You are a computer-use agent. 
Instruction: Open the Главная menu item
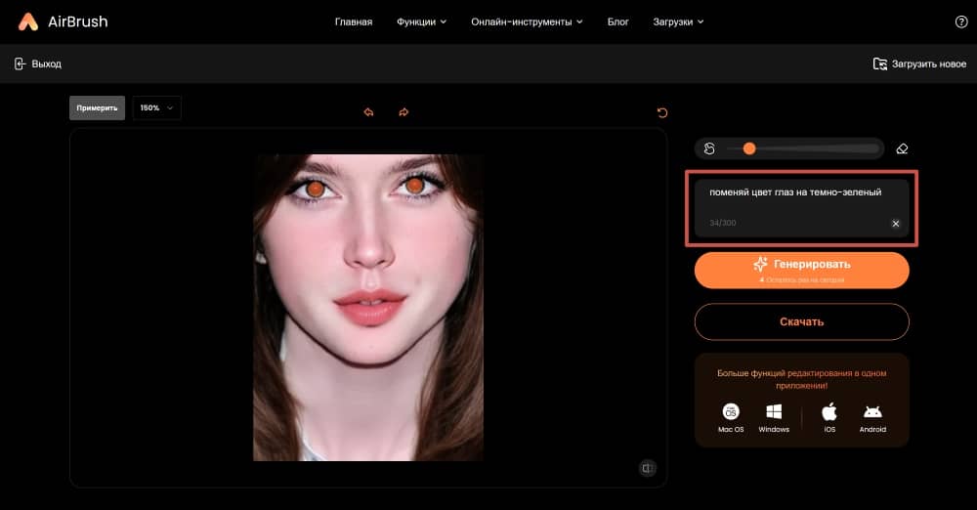354,21
